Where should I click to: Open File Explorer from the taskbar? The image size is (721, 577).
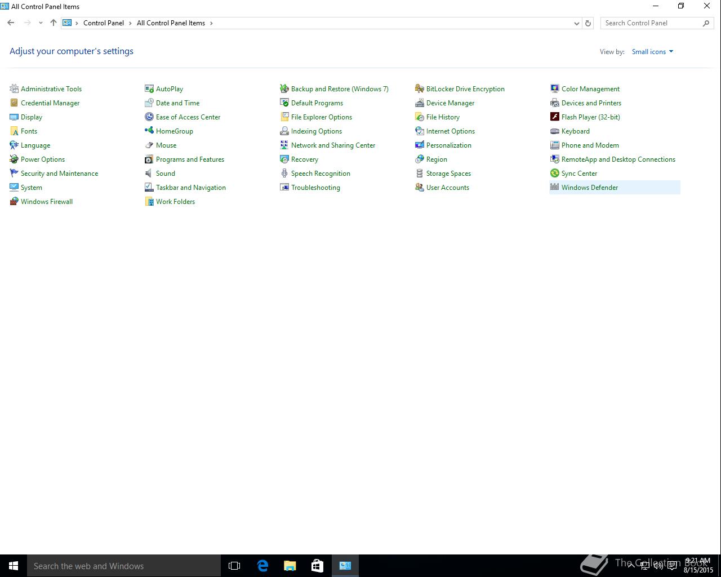pos(290,566)
